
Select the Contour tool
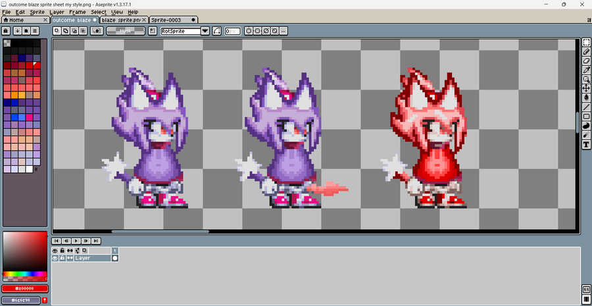[586, 126]
